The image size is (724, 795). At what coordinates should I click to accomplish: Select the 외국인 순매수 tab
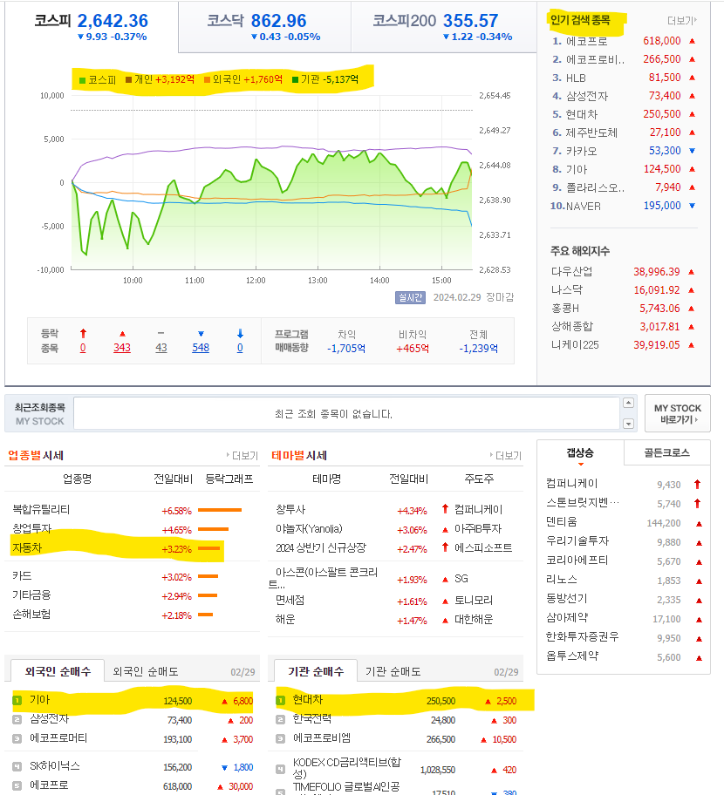pos(58,671)
